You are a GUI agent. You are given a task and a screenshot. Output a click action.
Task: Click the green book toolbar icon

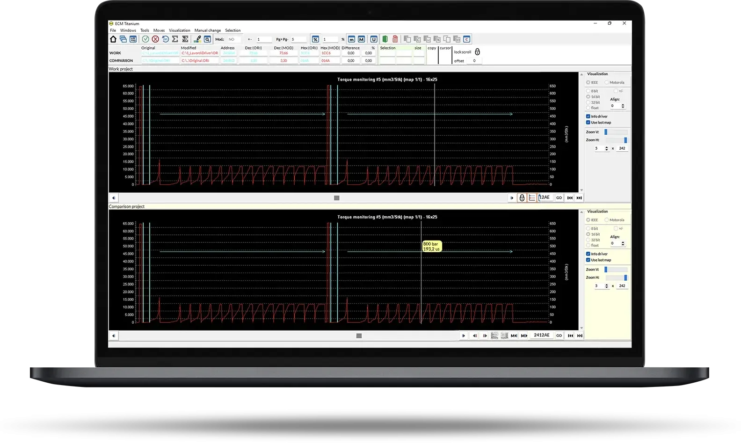(x=385, y=39)
